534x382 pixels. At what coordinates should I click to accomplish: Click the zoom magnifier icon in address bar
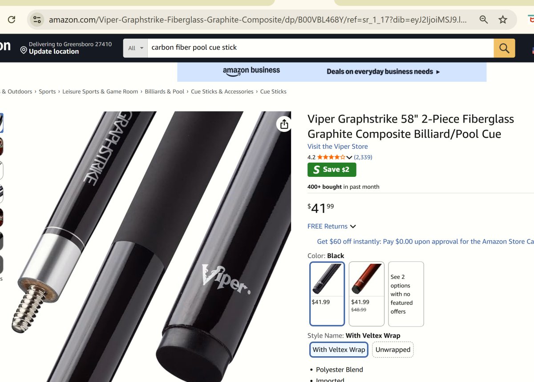[484, 20]
